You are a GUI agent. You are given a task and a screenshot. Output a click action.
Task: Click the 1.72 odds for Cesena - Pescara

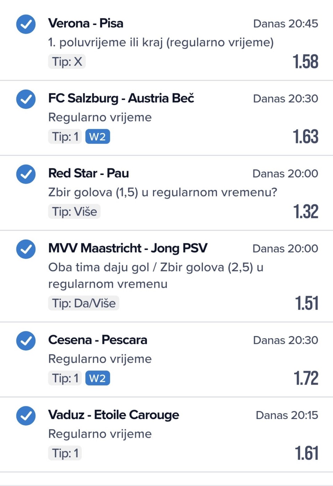point(306,378)
